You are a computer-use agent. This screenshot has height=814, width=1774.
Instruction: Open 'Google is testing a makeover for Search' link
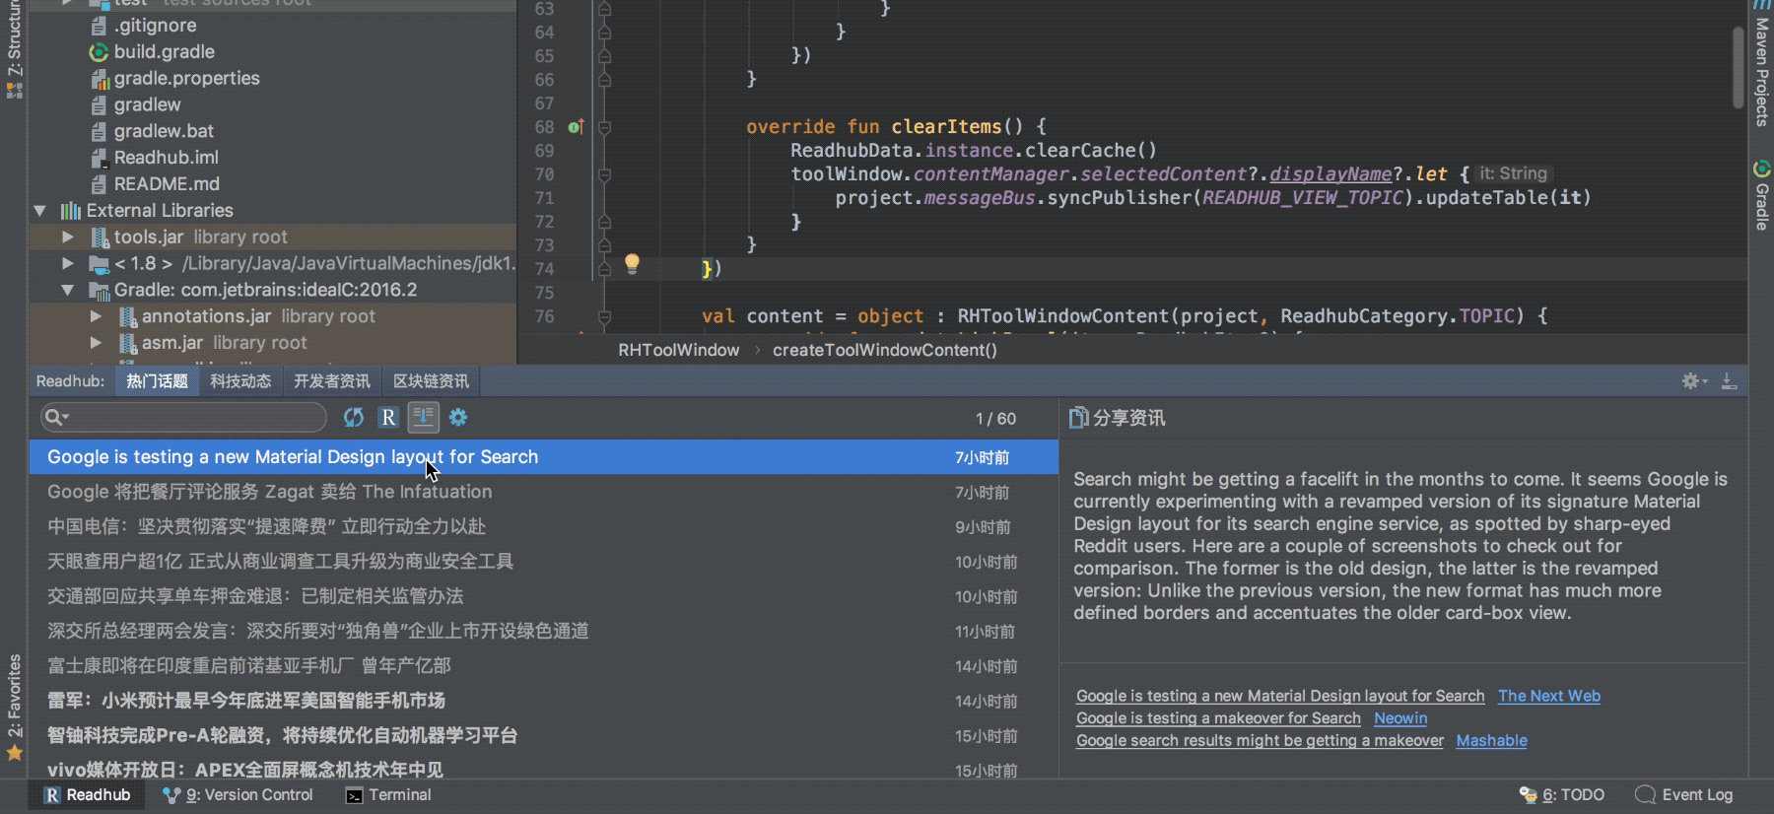pyautogui.click(x=1218, y=718)
